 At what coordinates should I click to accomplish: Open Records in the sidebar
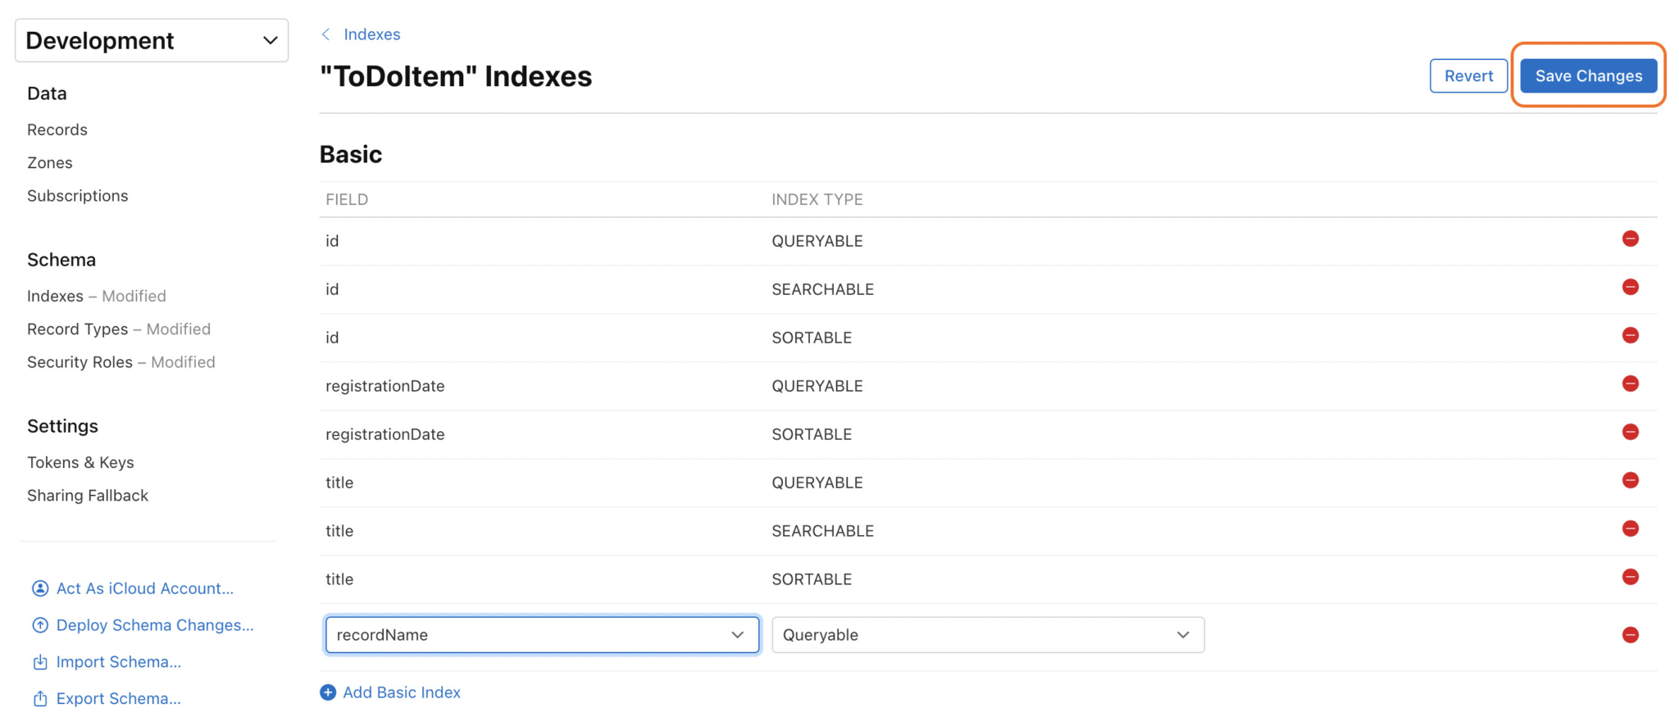57,129
